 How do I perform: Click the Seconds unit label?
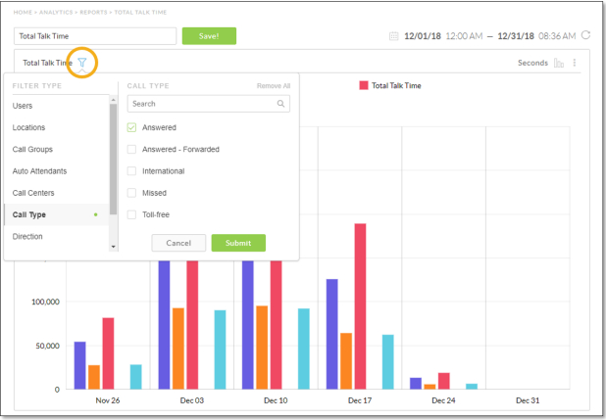[533, 63]
